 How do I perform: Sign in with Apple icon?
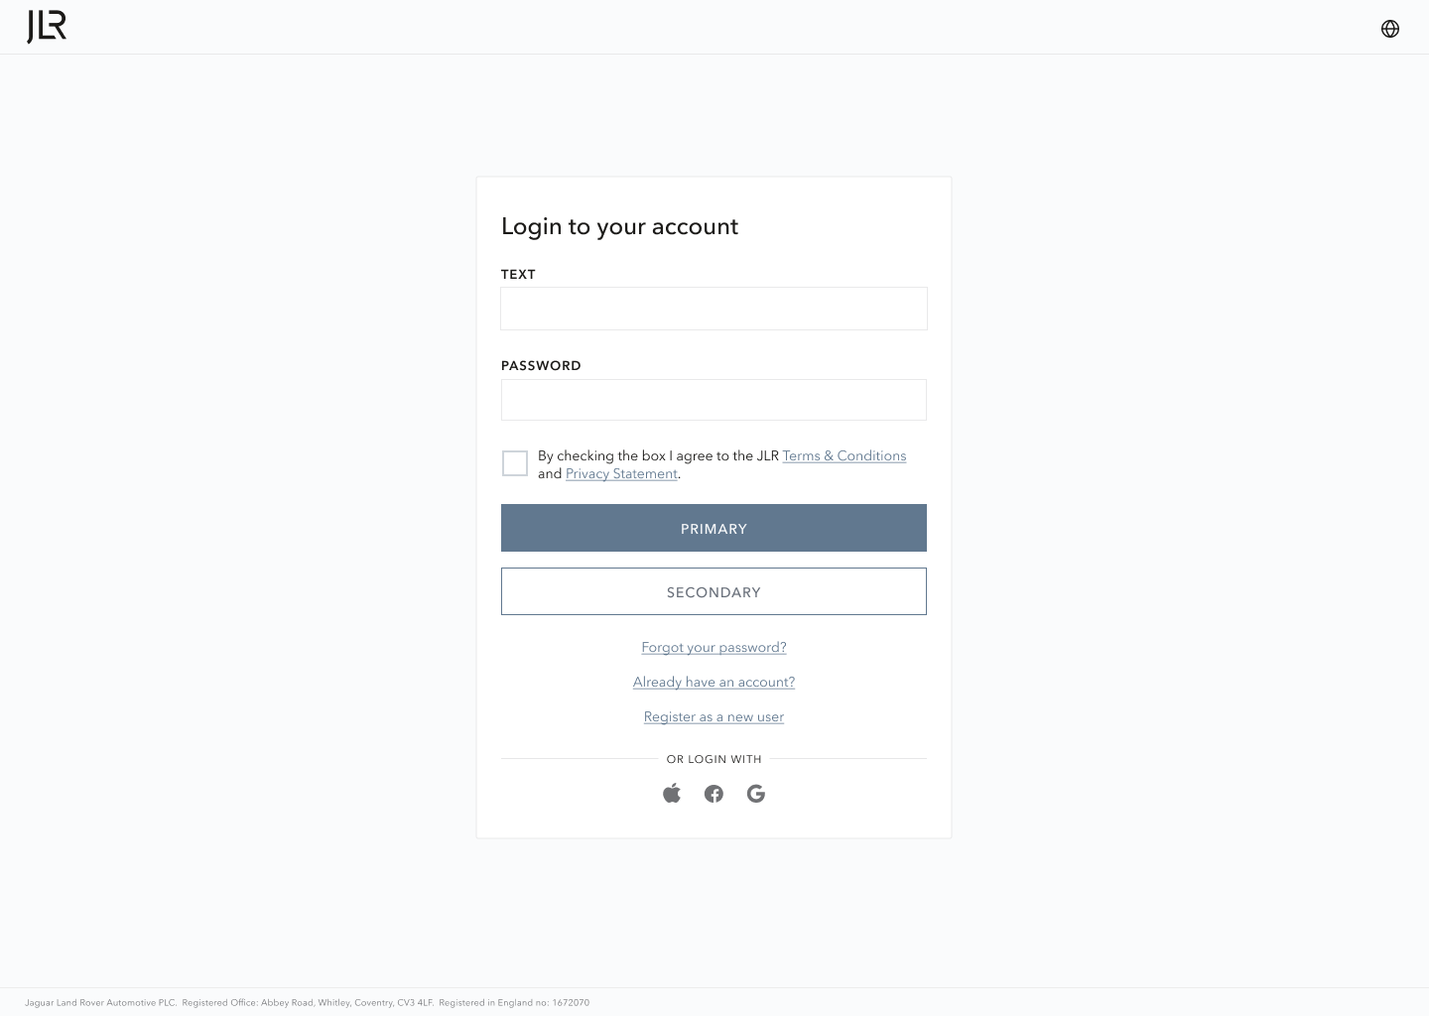pos(672,793)
